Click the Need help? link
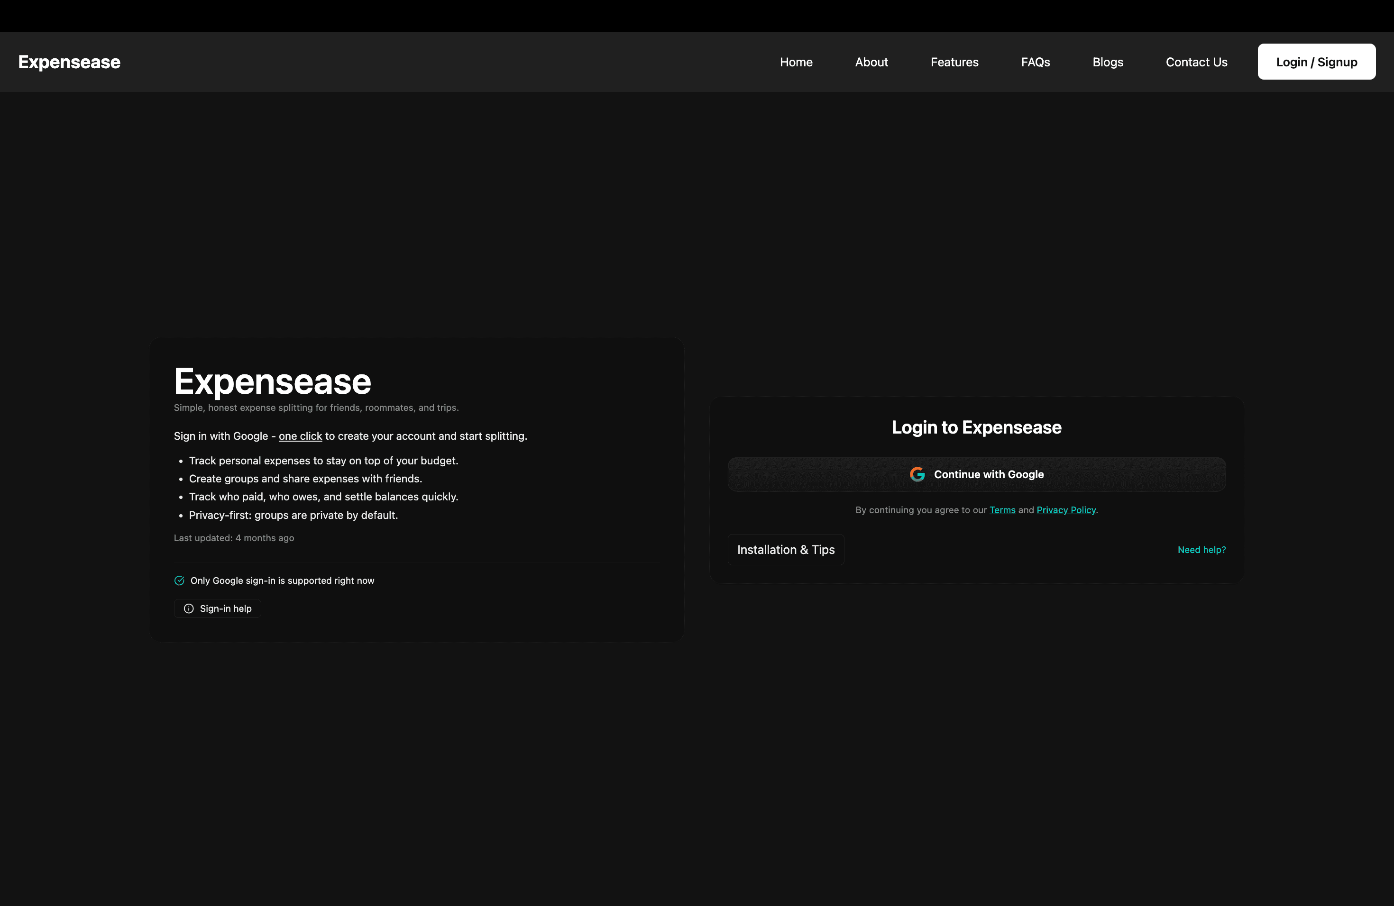Viewport: 1394px width, 906px height. pos(1201,550)
